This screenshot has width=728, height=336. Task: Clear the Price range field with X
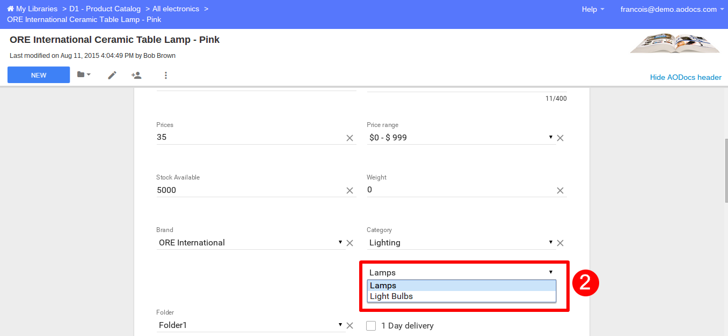560,138
